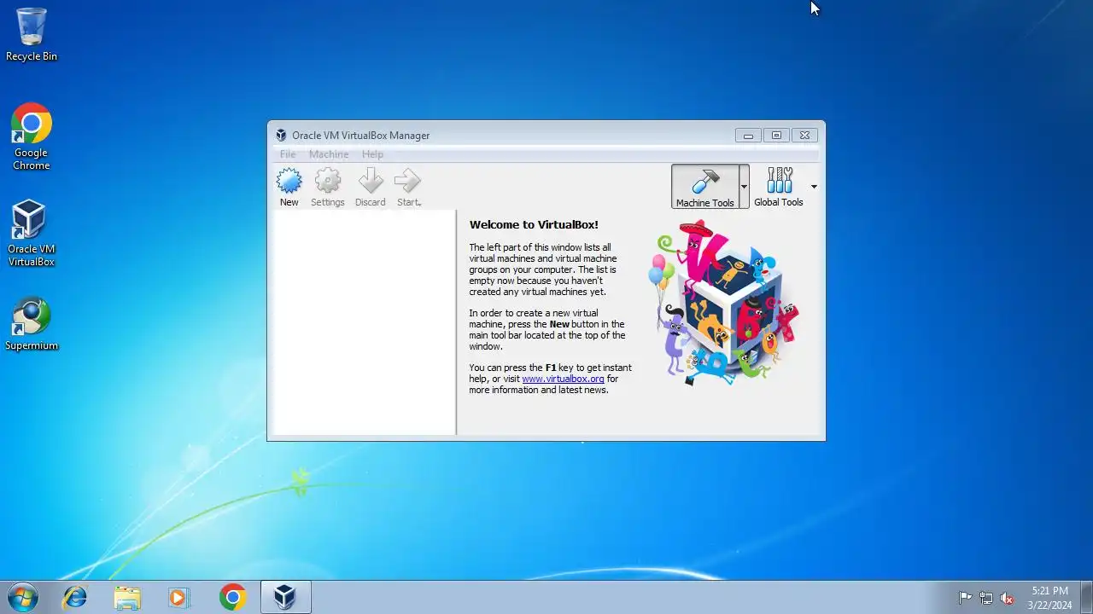This screenshot has height=614, width=1093.
Task: Minimize the VirtualBox Manager window
Action: click(748, 135)
